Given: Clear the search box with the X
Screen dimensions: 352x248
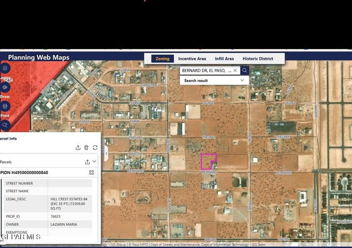Looking at the screenshot, I should (235, 71).
